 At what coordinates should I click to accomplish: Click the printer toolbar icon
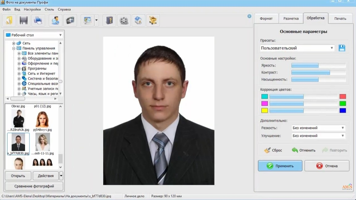point(38,20)
